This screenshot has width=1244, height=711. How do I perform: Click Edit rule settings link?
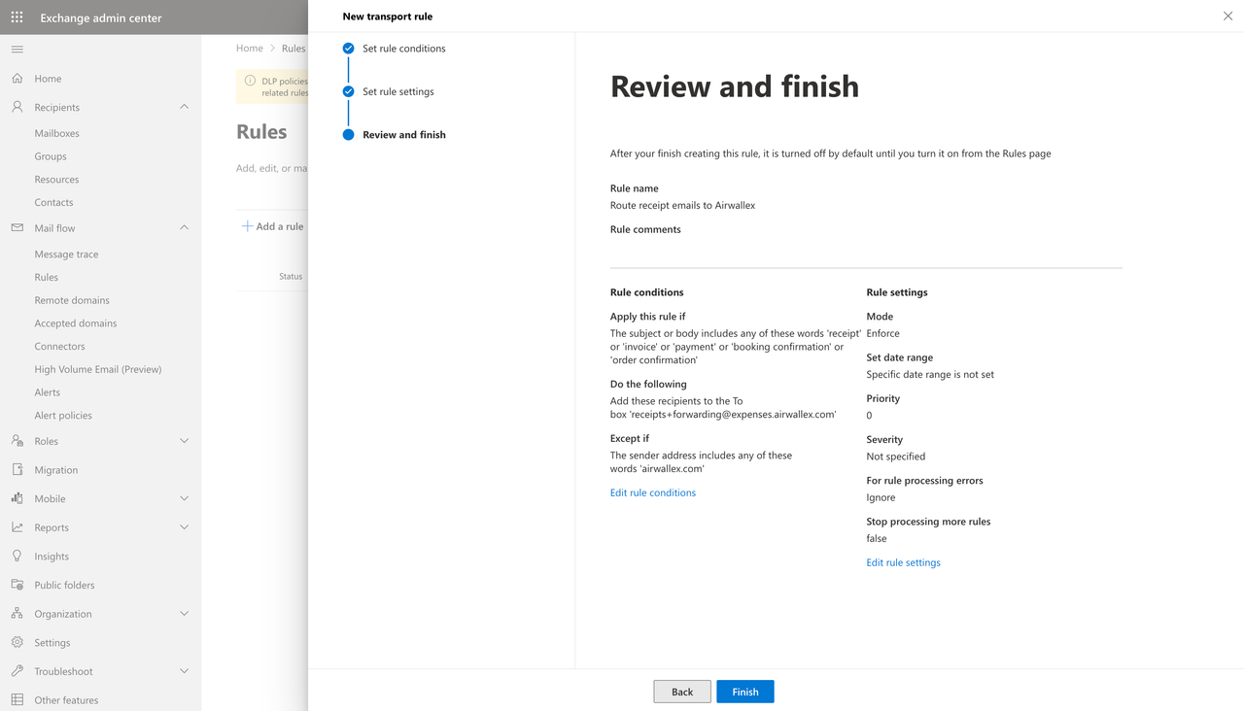pos(903,562)
